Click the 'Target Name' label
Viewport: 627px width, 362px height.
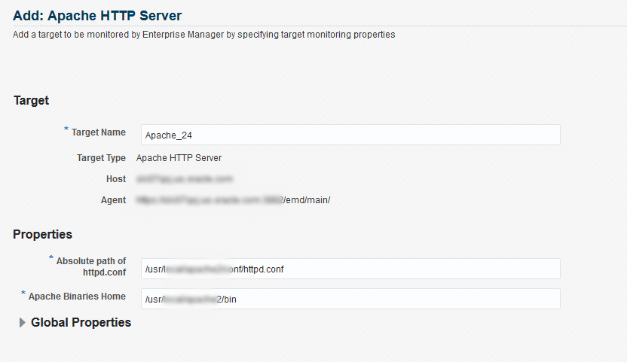click(x=99, y=132)
